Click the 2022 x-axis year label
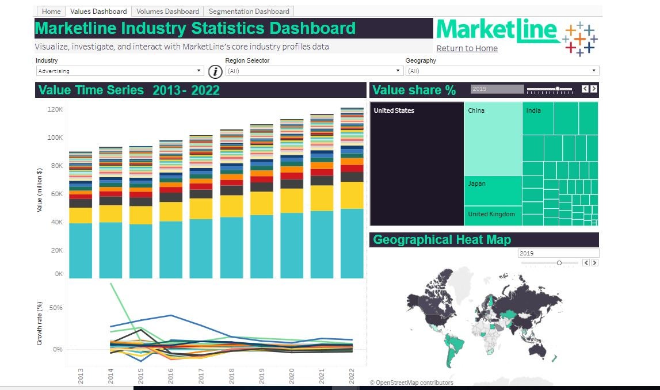660x390 pixels. [352, 376]
